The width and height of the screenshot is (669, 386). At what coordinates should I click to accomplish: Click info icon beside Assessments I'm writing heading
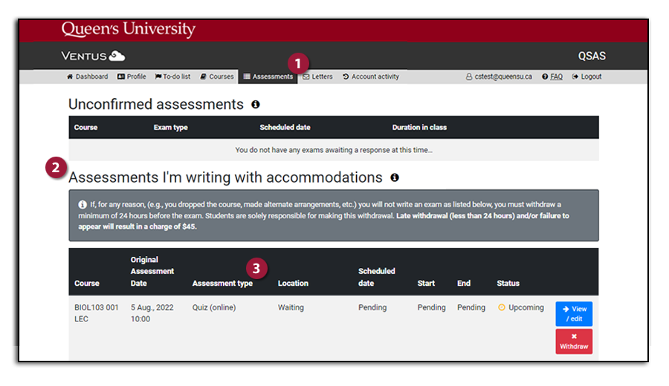pyautogui.click(x=395, y=177)
